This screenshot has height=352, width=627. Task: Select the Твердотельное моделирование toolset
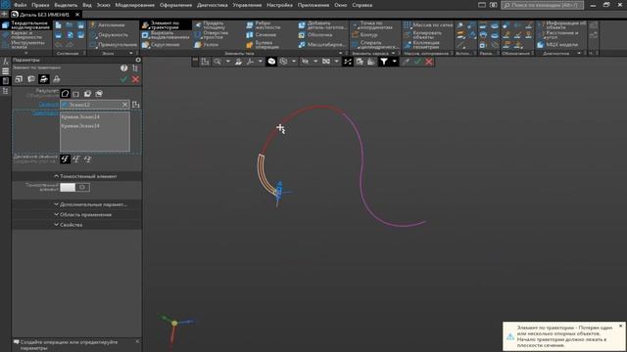pos(26,25)
